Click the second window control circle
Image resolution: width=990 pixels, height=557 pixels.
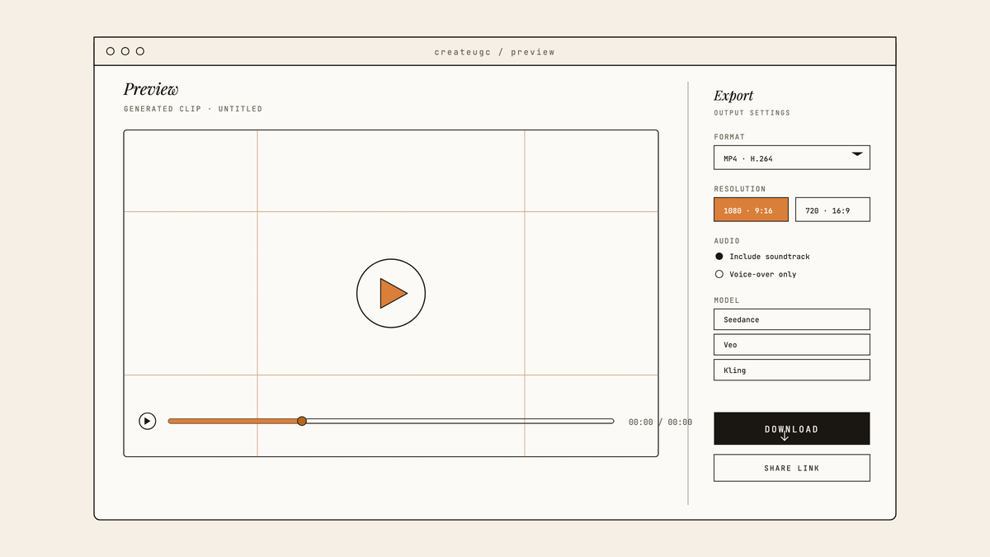(125, 51)
